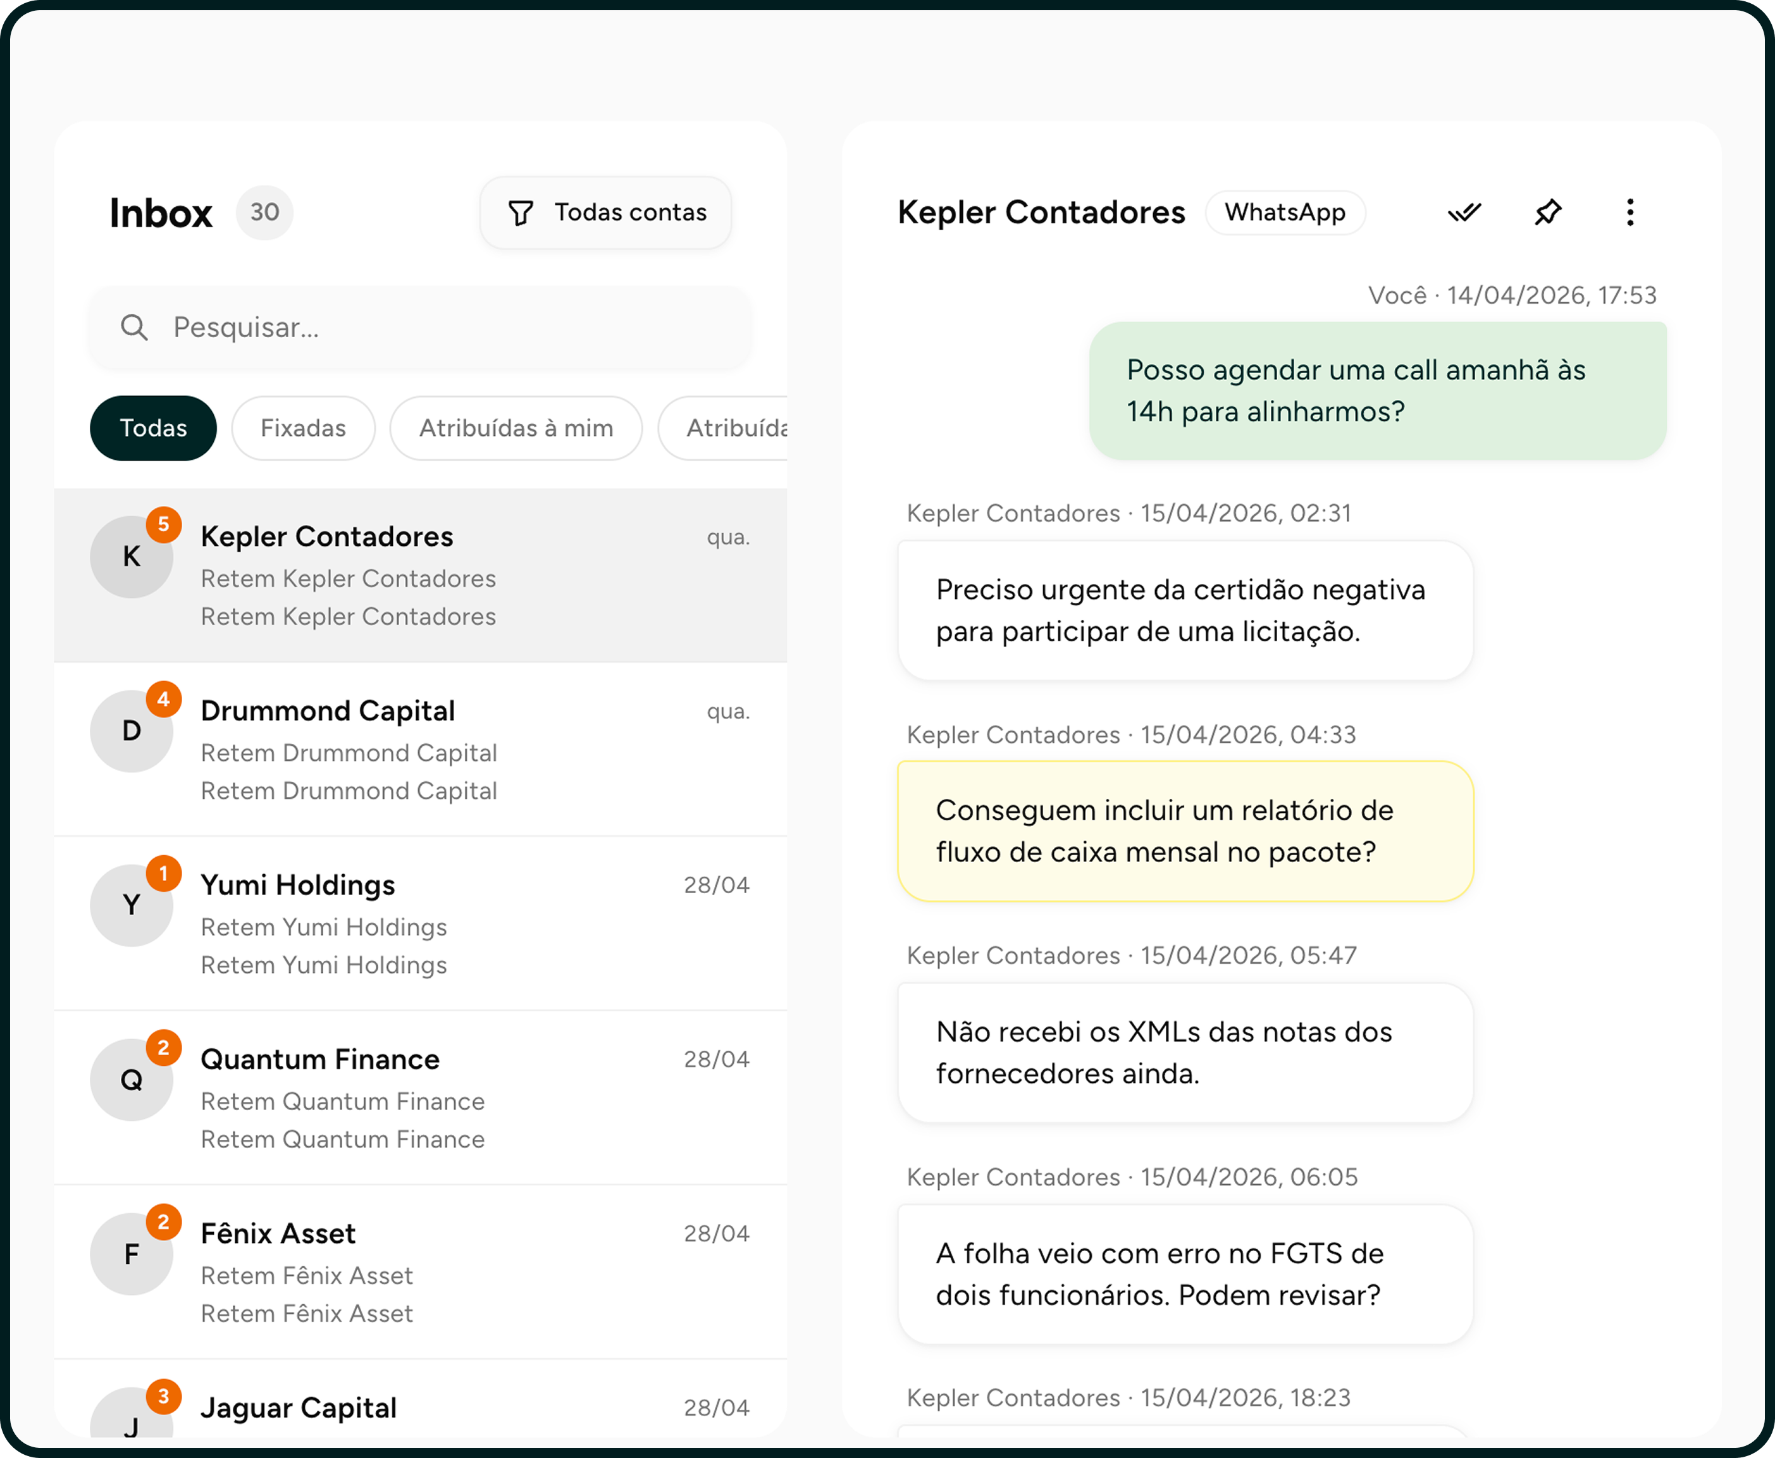Click the 28/04 date on Fênix Asset row
This screenshot has width=1775, height=1458.
point(717,1233)
